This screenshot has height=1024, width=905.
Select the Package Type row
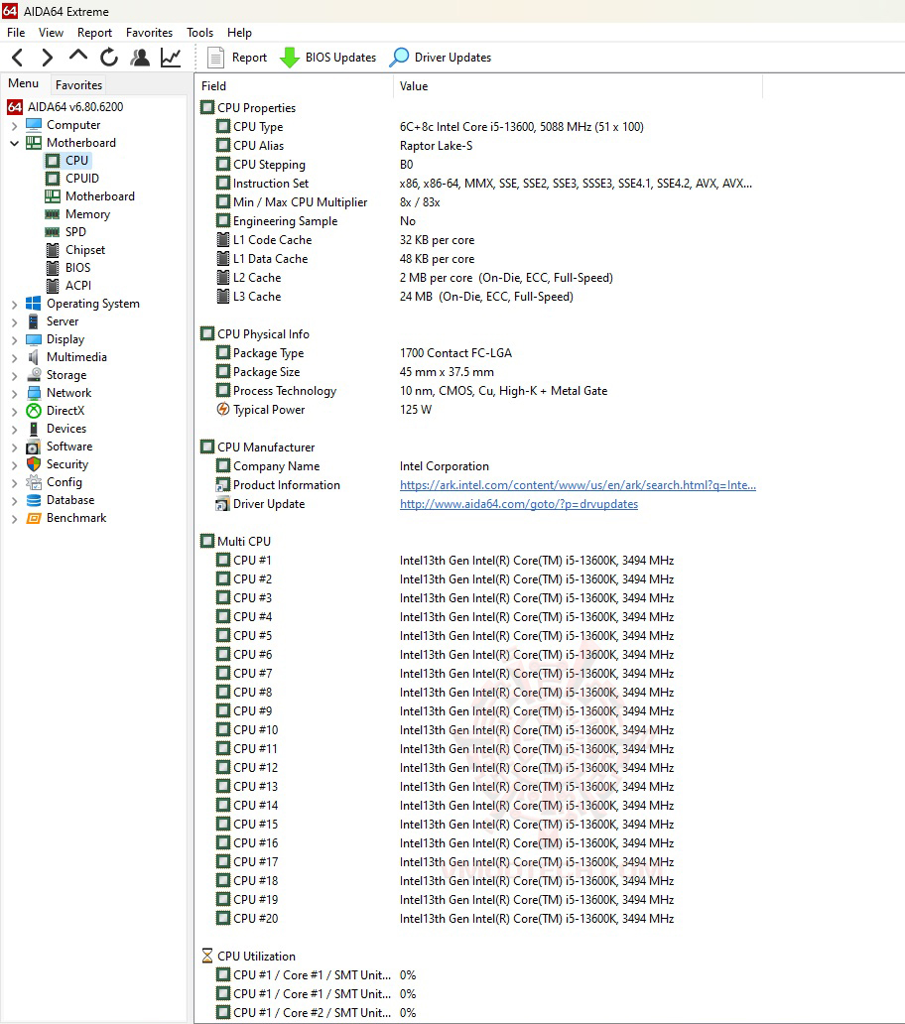click(364, 353)
